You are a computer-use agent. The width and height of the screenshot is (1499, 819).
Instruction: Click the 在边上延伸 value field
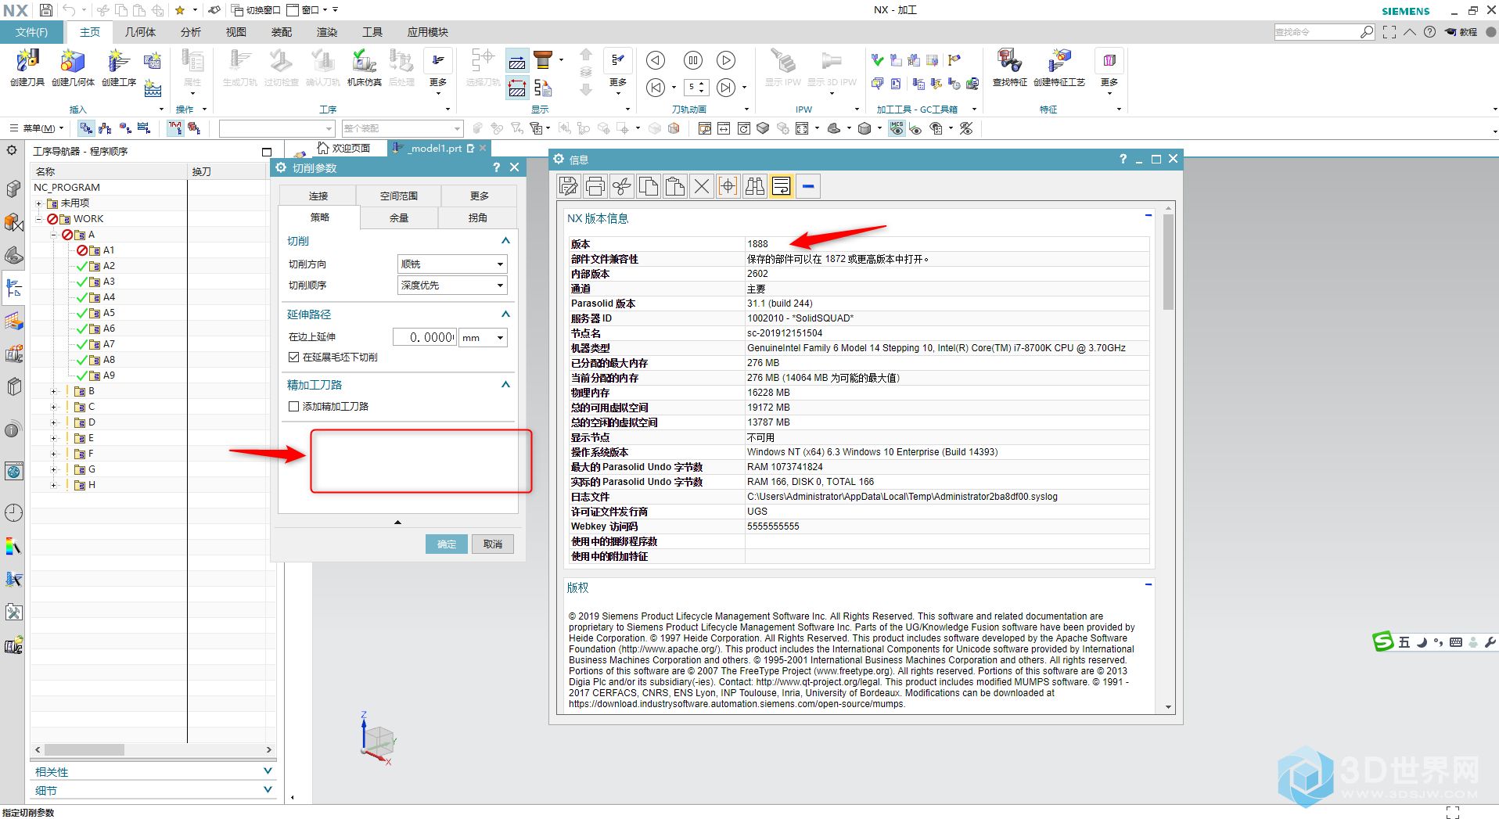point(424,338)
